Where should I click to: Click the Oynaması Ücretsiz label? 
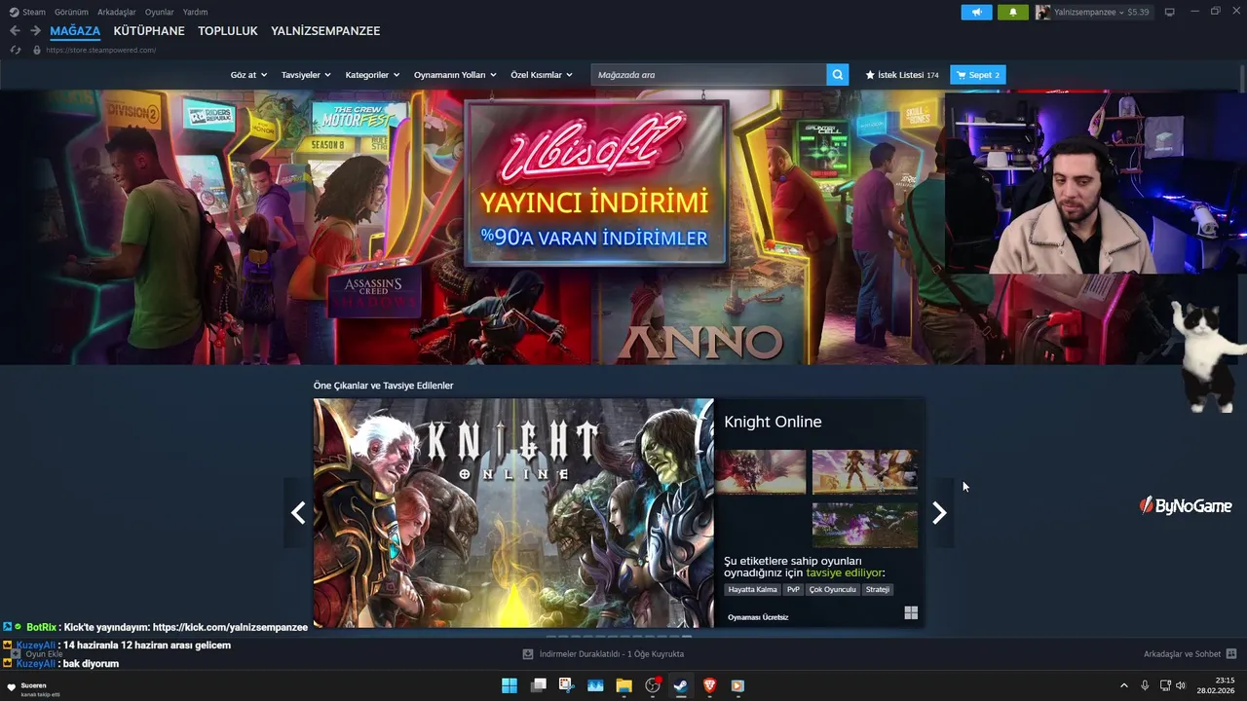pyautogui.click(x=758, y=617)
